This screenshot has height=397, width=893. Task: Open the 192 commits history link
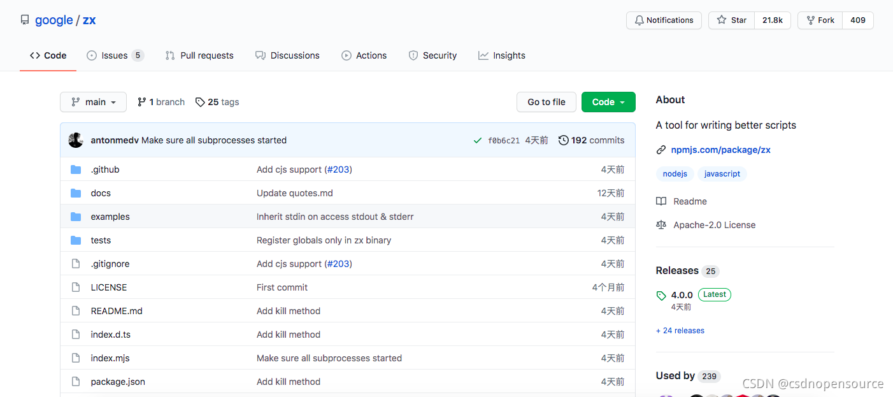(591, 140)
